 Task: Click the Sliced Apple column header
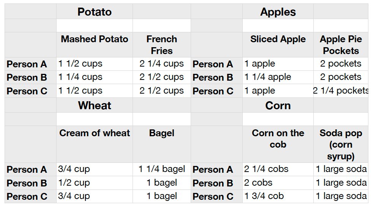pyautogui.click(x=278, y=45)
